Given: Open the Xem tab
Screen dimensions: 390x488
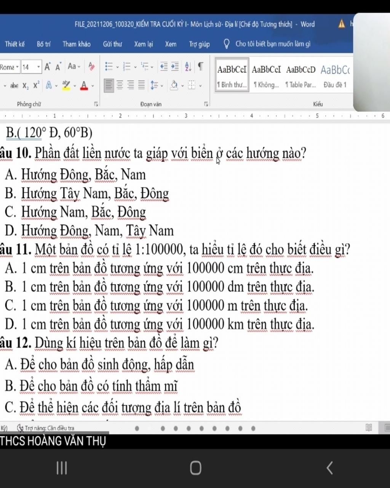Looking at the screenshot, I should pos(171,44).
